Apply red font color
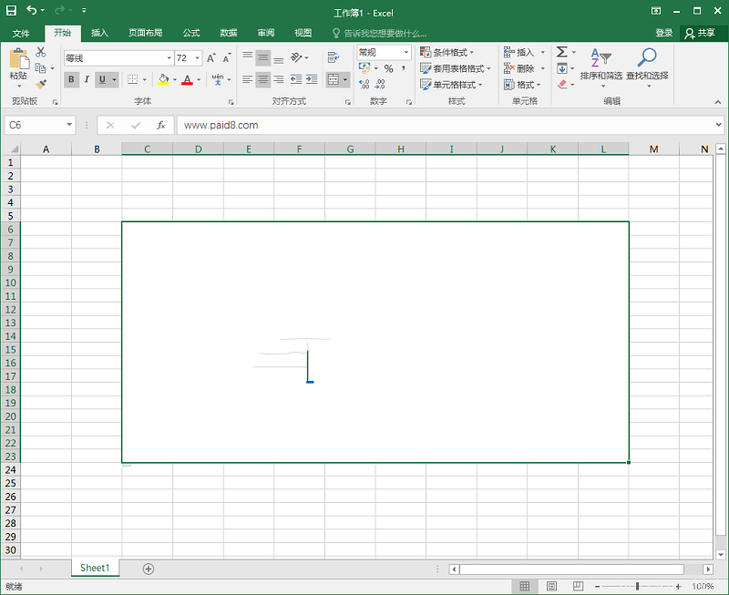The image size is (729, 595). pyautogui.click(x=188, y=79)
